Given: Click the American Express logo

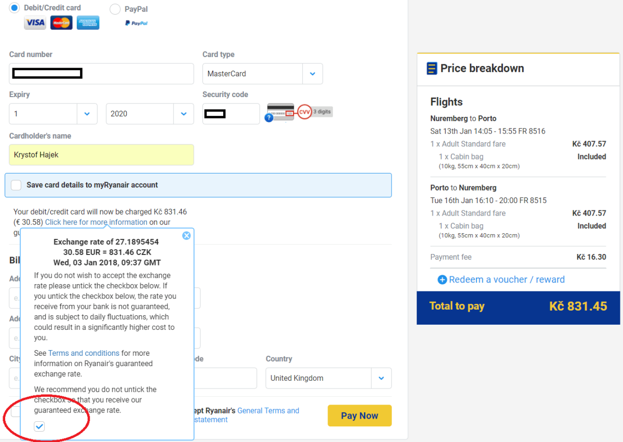Looking at the screenshot, I should click(x=88, y=23).
